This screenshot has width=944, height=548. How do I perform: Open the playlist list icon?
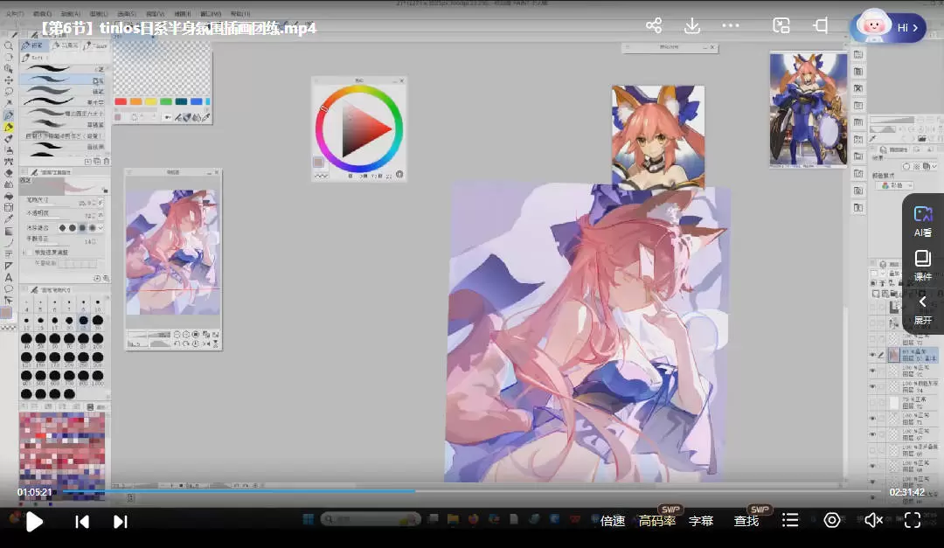click(790, 520)
